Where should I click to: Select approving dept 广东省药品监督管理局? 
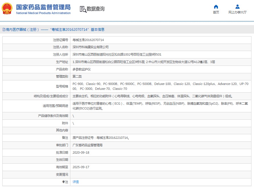coord(87,145)
